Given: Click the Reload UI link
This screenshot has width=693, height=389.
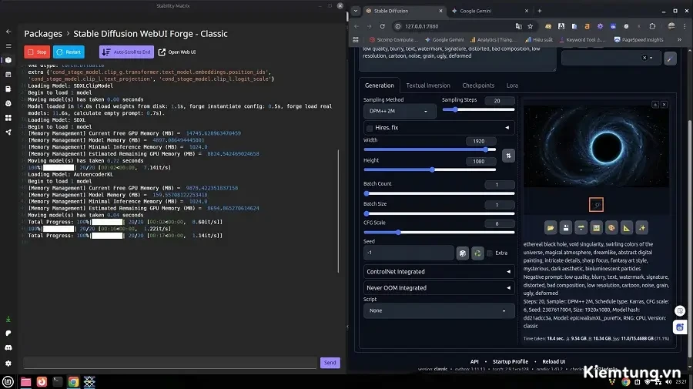Looking at the screenshot, I should pyautogui.click(x=554, y=361).
